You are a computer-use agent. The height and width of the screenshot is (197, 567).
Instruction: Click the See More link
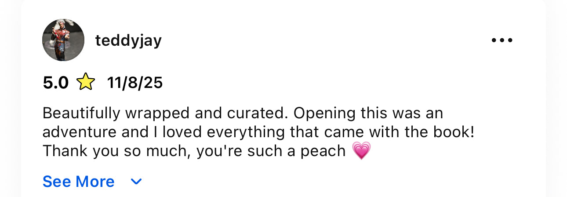[78, 181]
